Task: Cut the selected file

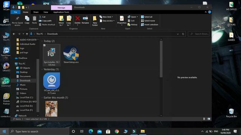Action: point(42,17)
